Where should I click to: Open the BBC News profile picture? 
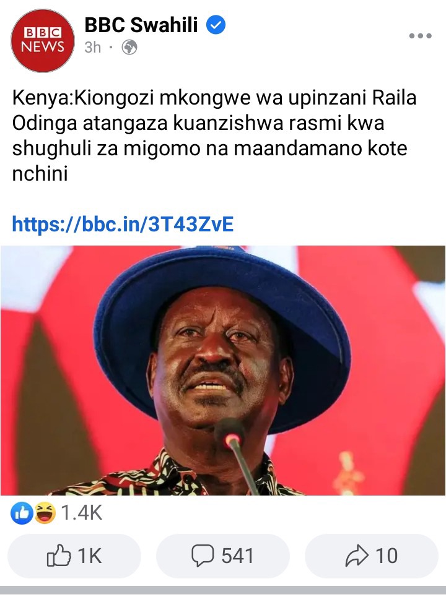pyautogui.click(x=43, y=40)
